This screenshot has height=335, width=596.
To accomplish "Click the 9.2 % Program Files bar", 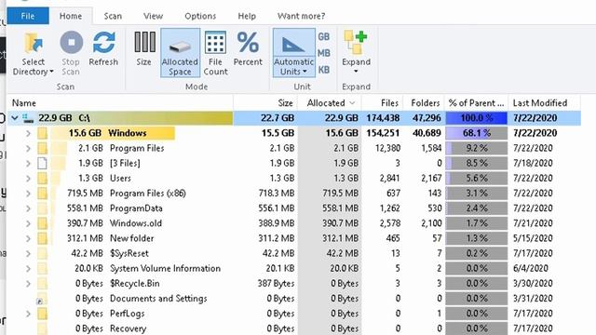I will [476, 148].
